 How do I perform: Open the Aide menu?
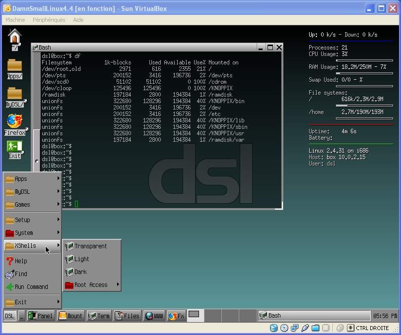point(78,20)
